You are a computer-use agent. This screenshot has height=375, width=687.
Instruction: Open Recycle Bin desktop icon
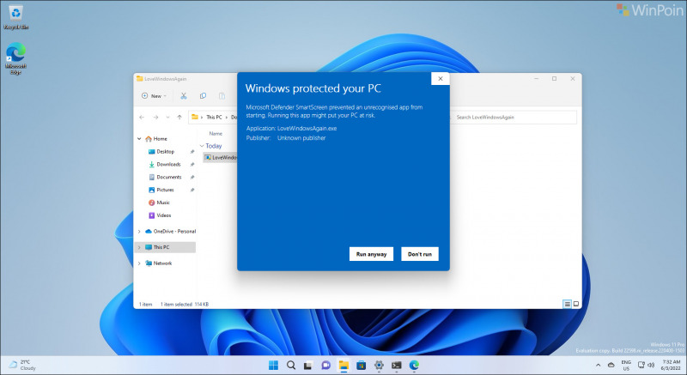click(x=15, y=17)
